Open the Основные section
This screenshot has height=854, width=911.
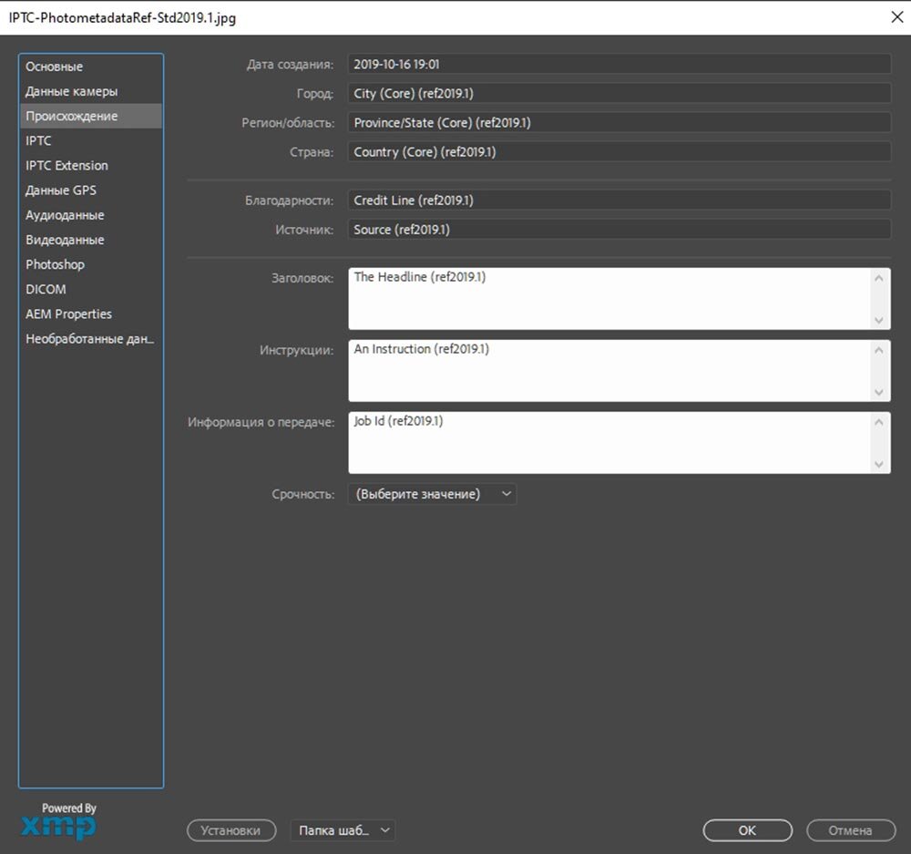coord(90,67)
